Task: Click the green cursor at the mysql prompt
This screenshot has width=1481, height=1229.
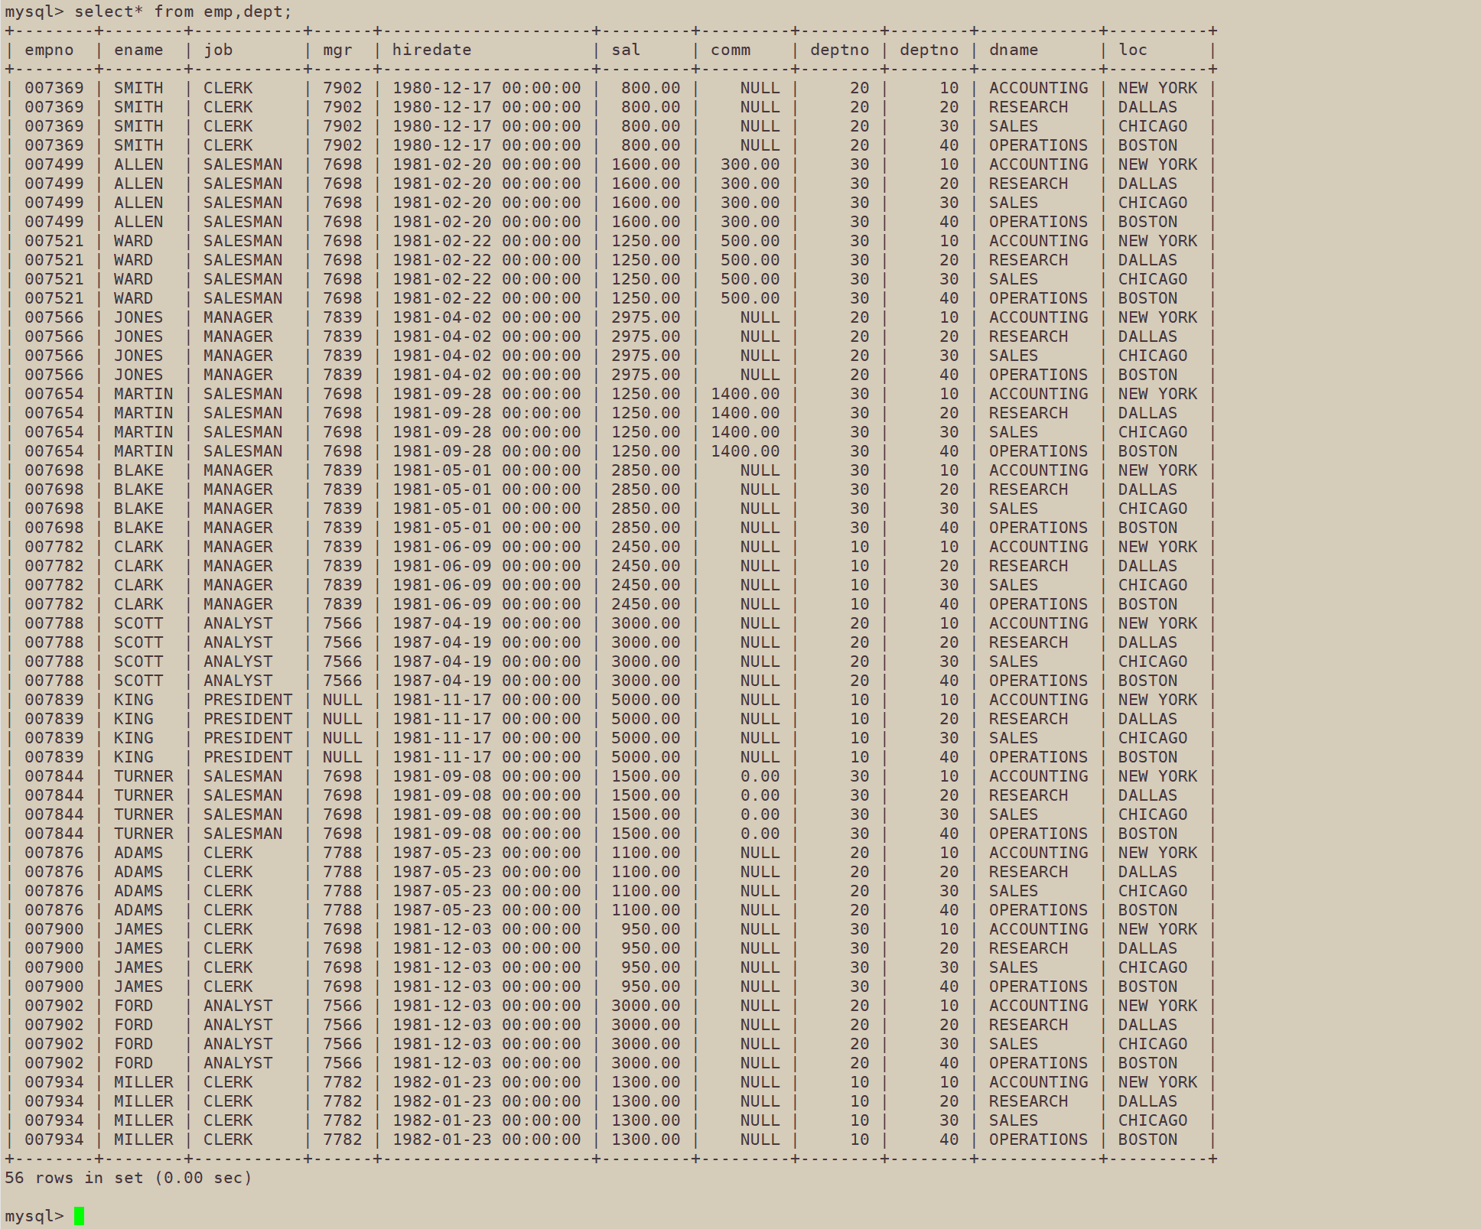Action: (x=79, y=1215)
